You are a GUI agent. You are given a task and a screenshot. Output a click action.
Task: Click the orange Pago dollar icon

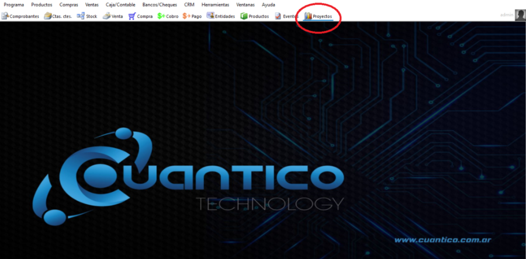pyautogui.click(x=186, y=16)
